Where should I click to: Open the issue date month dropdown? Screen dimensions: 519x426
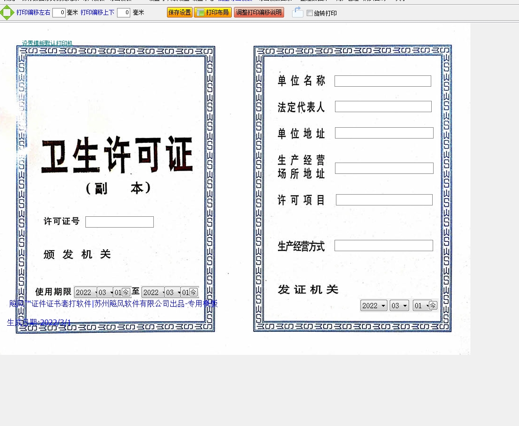pyautogui.click(x=399, y=305)
